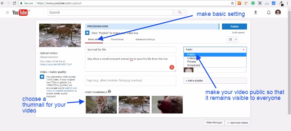291x131 pixels.
Task: Click the Video Manager button
Action: (214, 123)
